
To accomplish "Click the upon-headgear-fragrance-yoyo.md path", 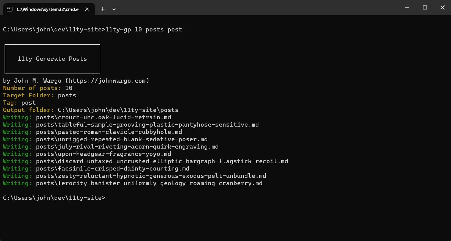I will pyautogui.click(x=103, y=154).
